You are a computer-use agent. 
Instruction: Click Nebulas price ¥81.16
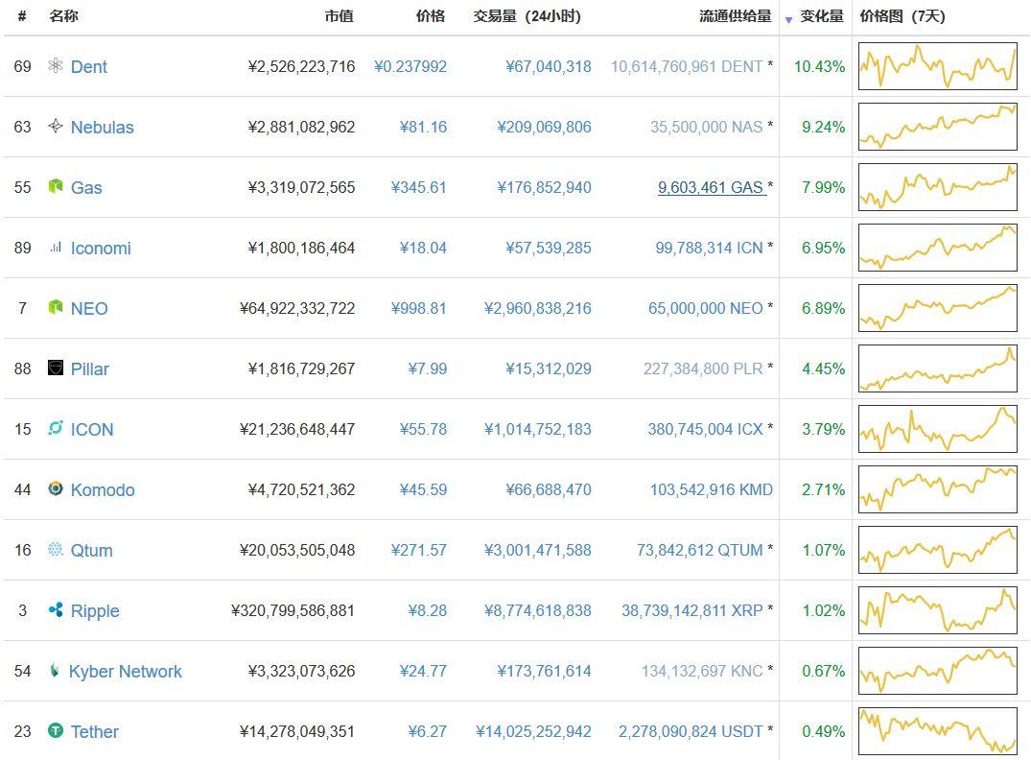(x=423, y=127)
